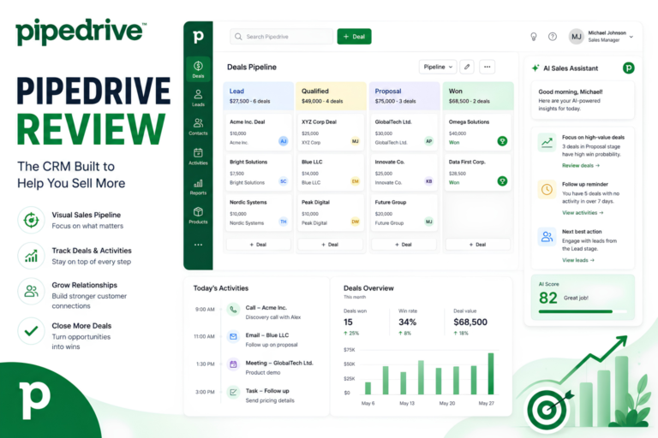This screenshot has width=658, height=438.
Task: Go to Contacts in the sidebar
Action: point(198,127)
